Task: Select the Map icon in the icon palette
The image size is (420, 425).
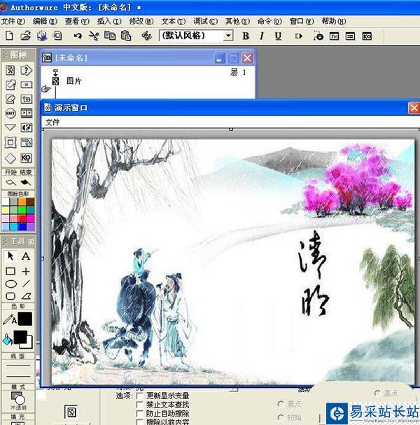Action: [x=27, y=99]
